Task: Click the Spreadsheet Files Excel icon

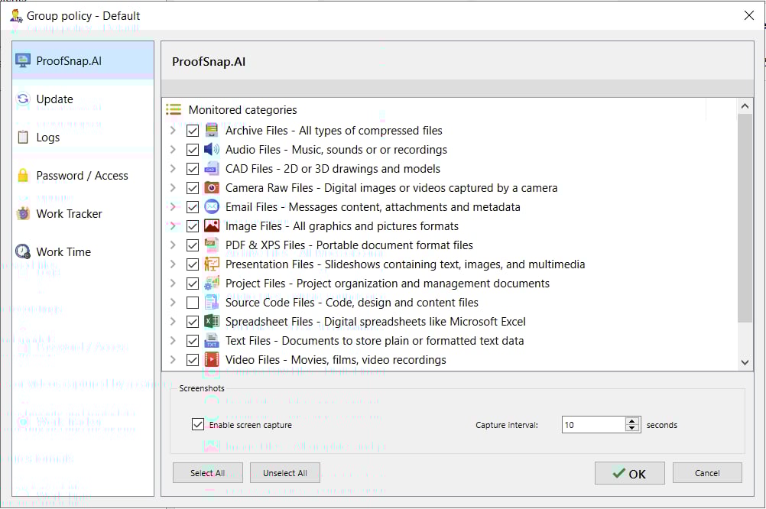Action: [x=212, y=322]
